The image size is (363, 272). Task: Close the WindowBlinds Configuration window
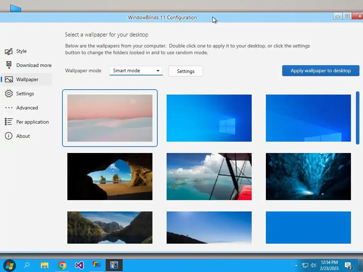click(x=358, y=16)
